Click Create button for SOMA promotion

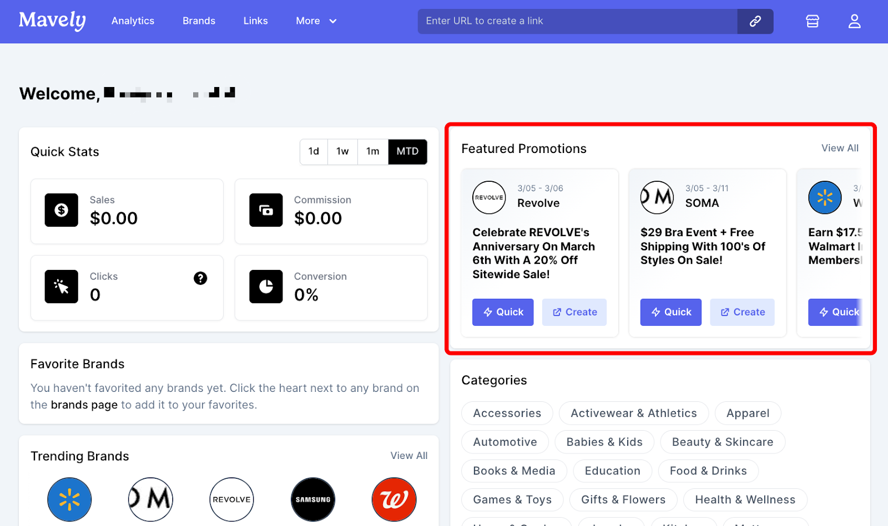coord(742,312)
